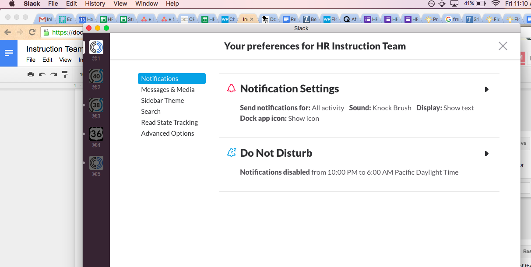This screenshot has width=531, height=267.
Task: Click the Notification Settings heading
Action: (x=289, y=89)
